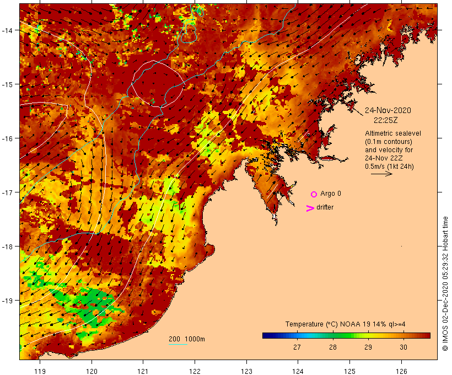Click the '24-Nov 22Z' text line
The image size is (452, 375).
384,158
